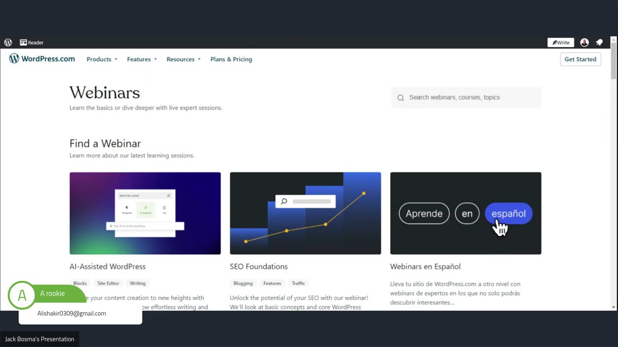Select the Blocks tag
The image size is (618, 347).
80,283
